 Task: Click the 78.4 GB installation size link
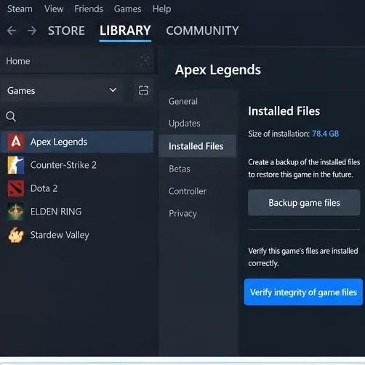325,134
